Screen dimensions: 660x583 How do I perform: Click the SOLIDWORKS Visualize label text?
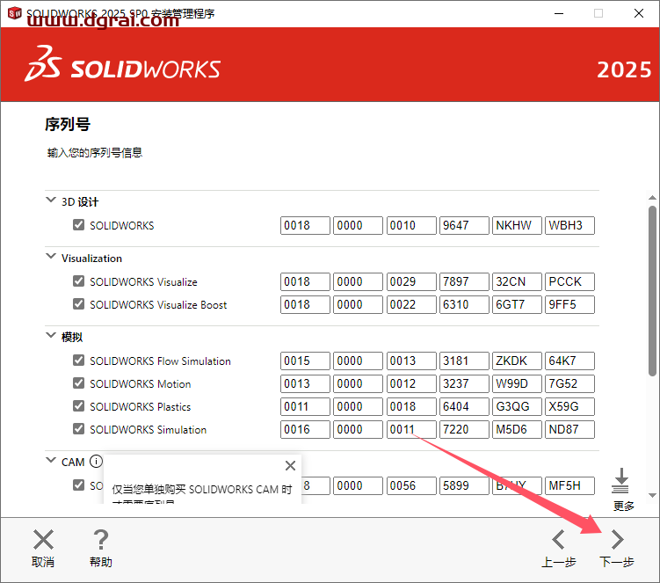[x=143, y=282]
